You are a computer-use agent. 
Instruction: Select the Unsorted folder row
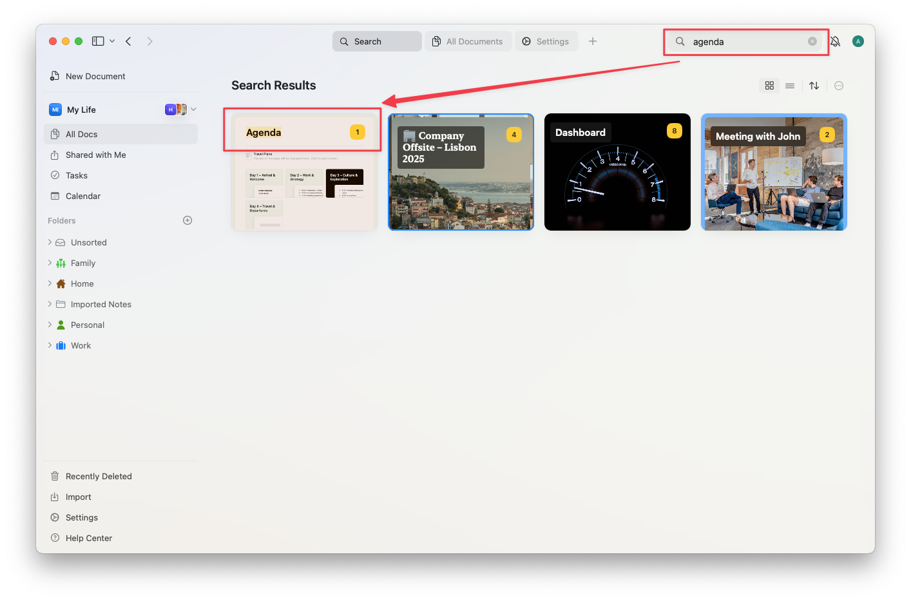pos(121,242)
